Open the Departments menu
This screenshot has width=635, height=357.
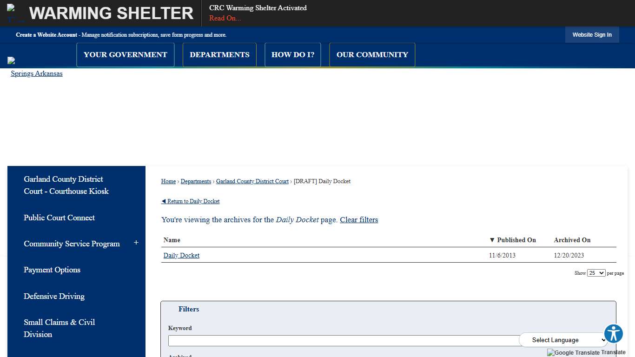pos(219,55)
